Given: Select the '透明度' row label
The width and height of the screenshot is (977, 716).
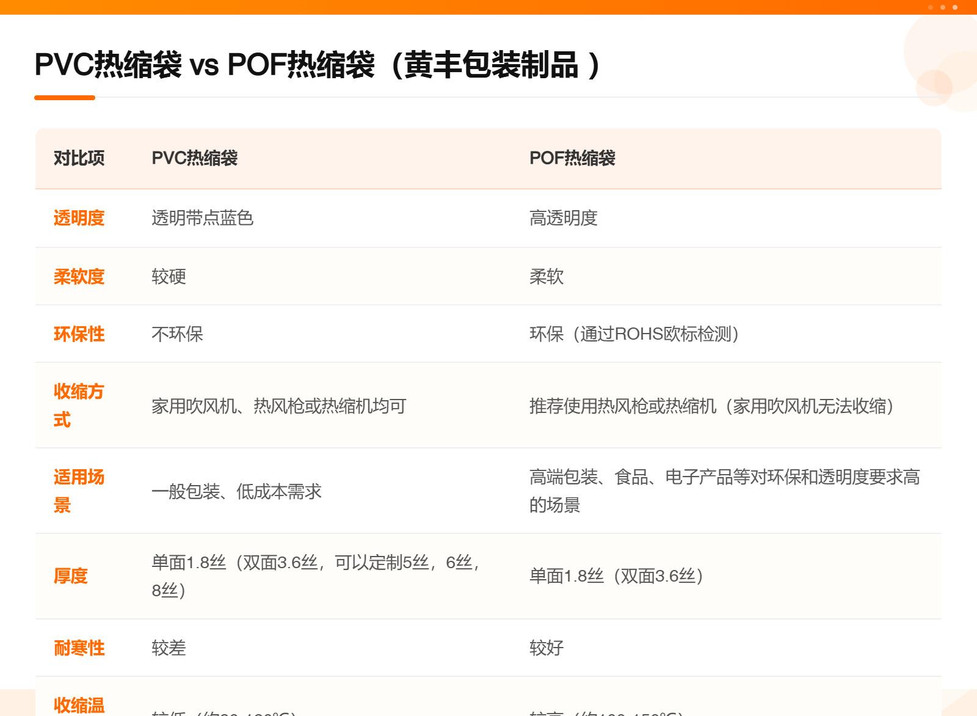Looking at the screenshot, I should (x=79, y=218).
